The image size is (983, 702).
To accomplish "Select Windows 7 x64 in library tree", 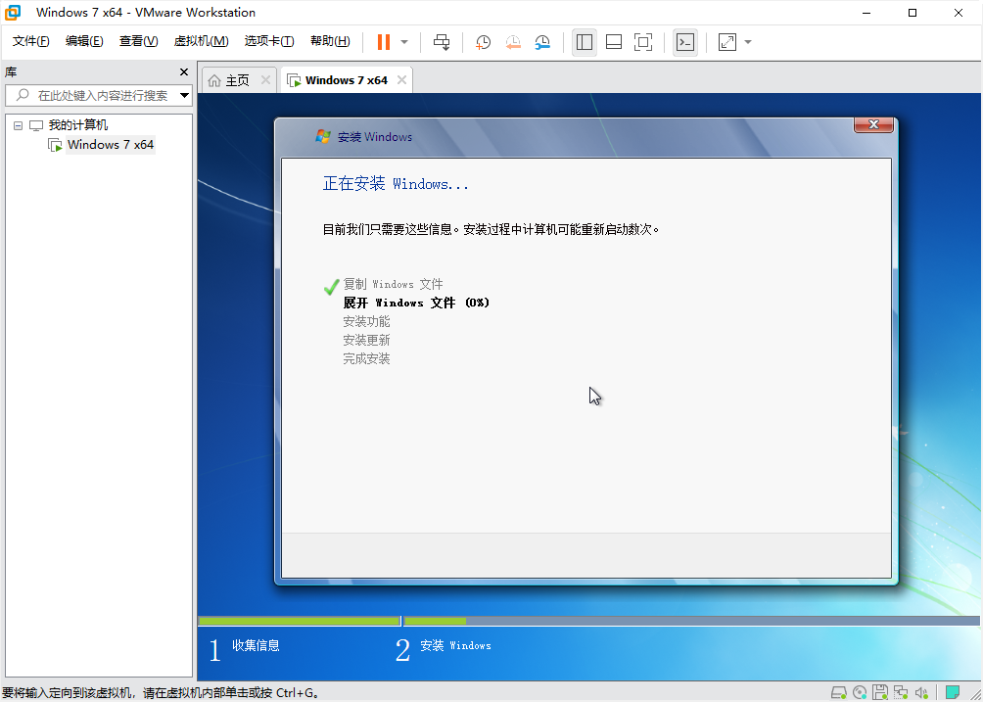I will [x=111, y=145].
